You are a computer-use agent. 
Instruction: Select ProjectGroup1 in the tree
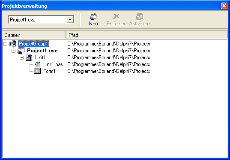(33, 44)
